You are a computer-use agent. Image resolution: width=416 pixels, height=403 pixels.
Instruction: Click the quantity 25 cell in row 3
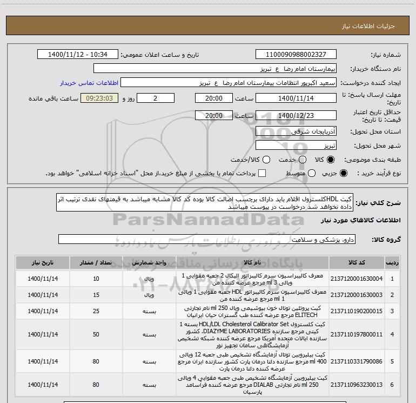click(x=96, y=311)
